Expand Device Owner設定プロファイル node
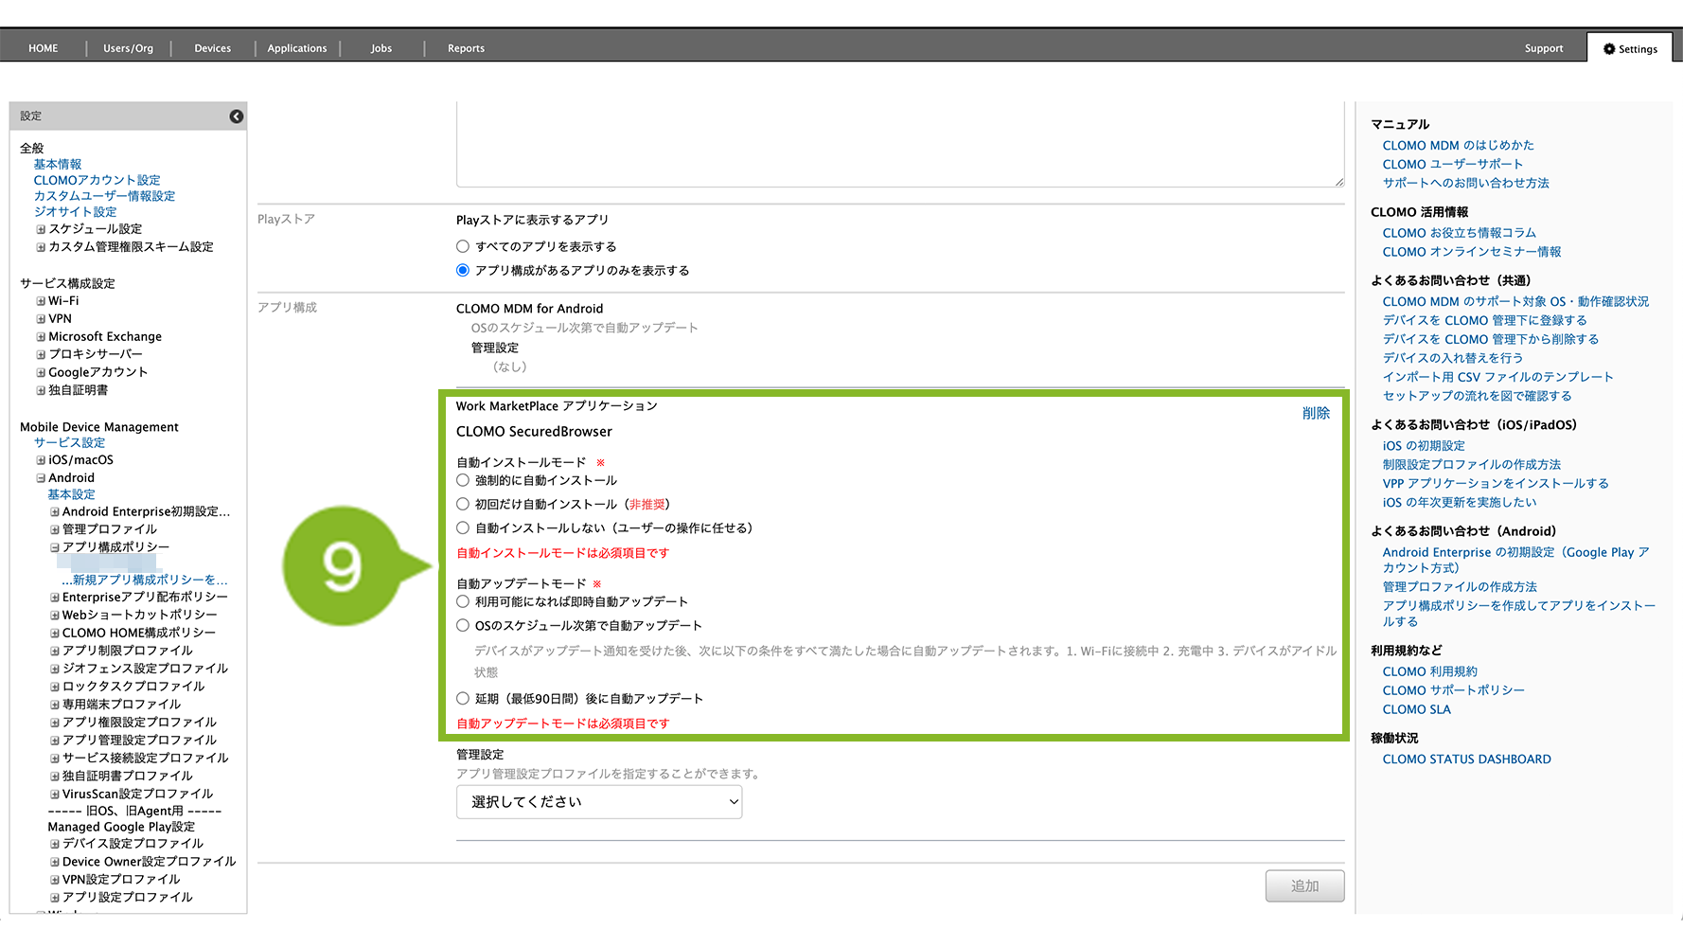Screen dimensions: 1683x947 pos(55,862)
